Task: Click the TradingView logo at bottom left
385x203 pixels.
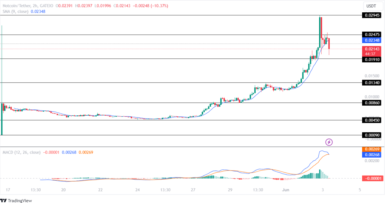Action: click(x=16, y=200)
